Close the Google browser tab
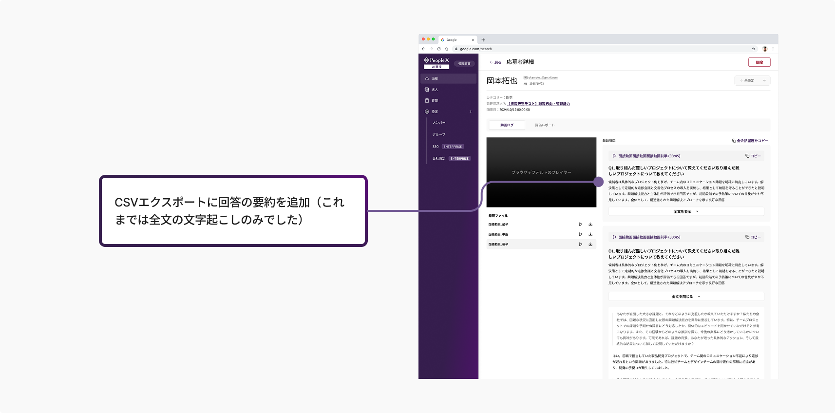This screenshot has height=413, width=835. tap(473, 40)
